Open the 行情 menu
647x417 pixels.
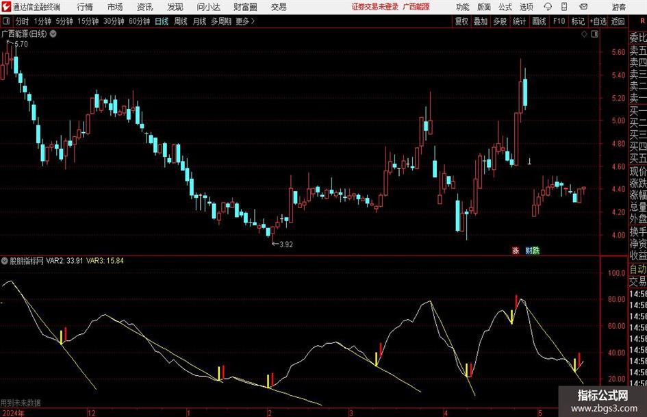[85, 7]
